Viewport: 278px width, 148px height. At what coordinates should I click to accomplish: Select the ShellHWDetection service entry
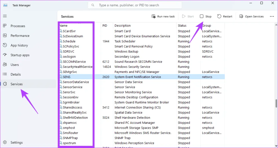coord(75,118)
